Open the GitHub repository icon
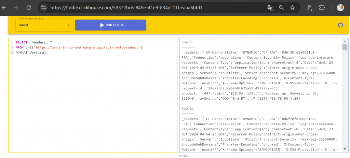Viewport: 350px width, 158px height. 340,25
